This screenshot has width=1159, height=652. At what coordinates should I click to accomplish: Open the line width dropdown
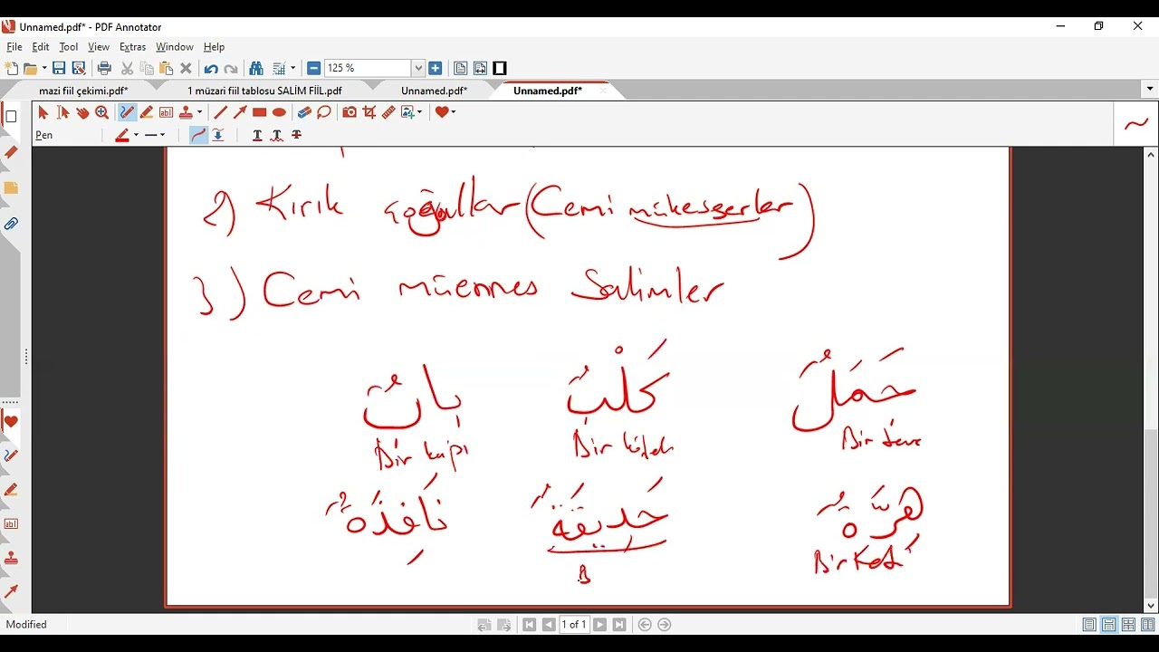[x=162, y=135]
